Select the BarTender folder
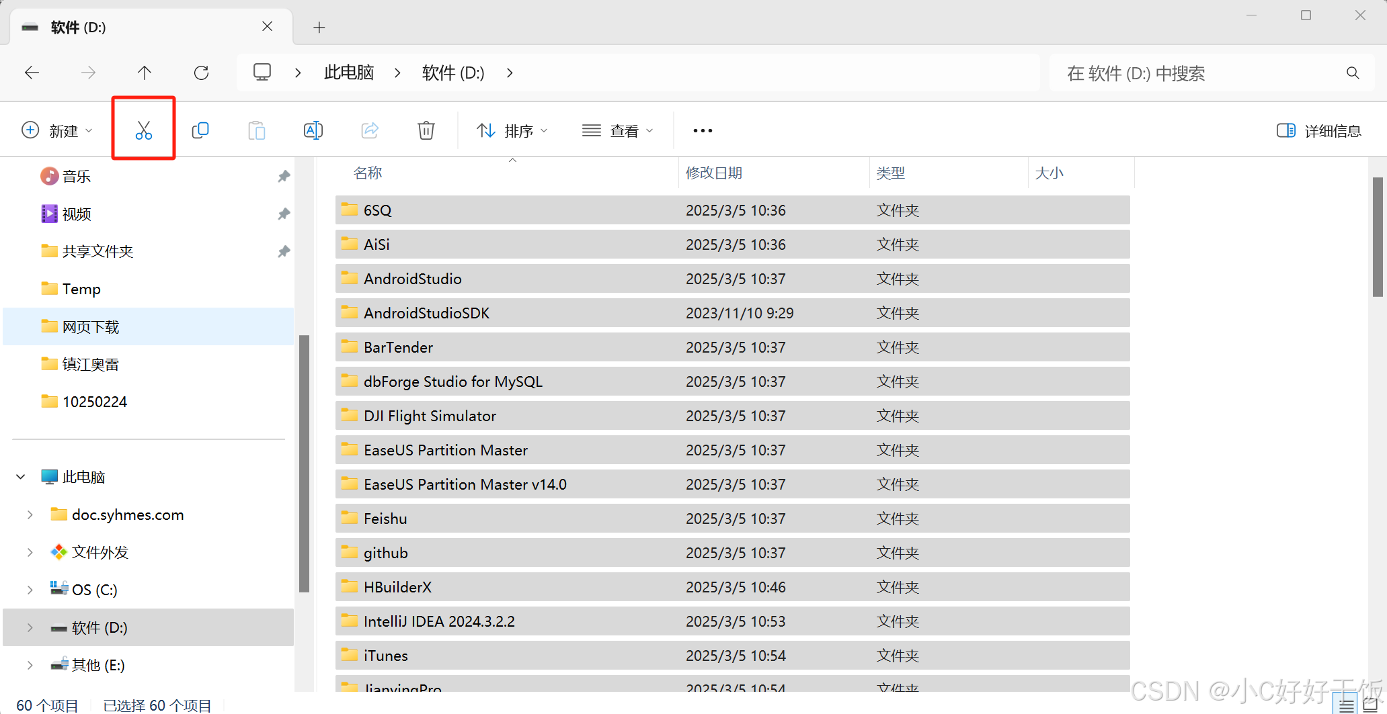Screen dimensions: 1387x714 coord(732,347)
